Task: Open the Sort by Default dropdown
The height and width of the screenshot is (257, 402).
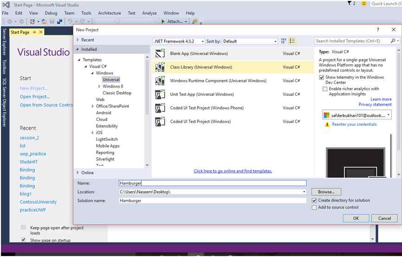Action: pos(250,41)
